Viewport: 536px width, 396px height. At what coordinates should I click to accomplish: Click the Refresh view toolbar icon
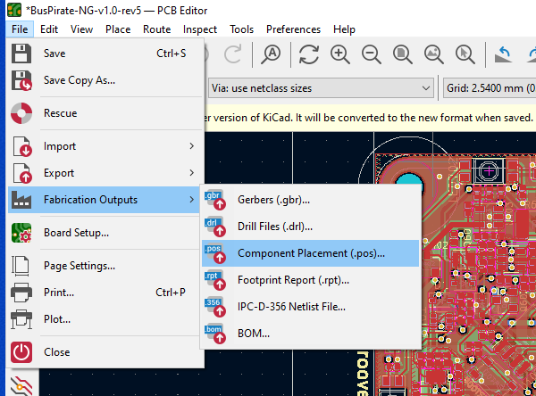click(309, 54)
